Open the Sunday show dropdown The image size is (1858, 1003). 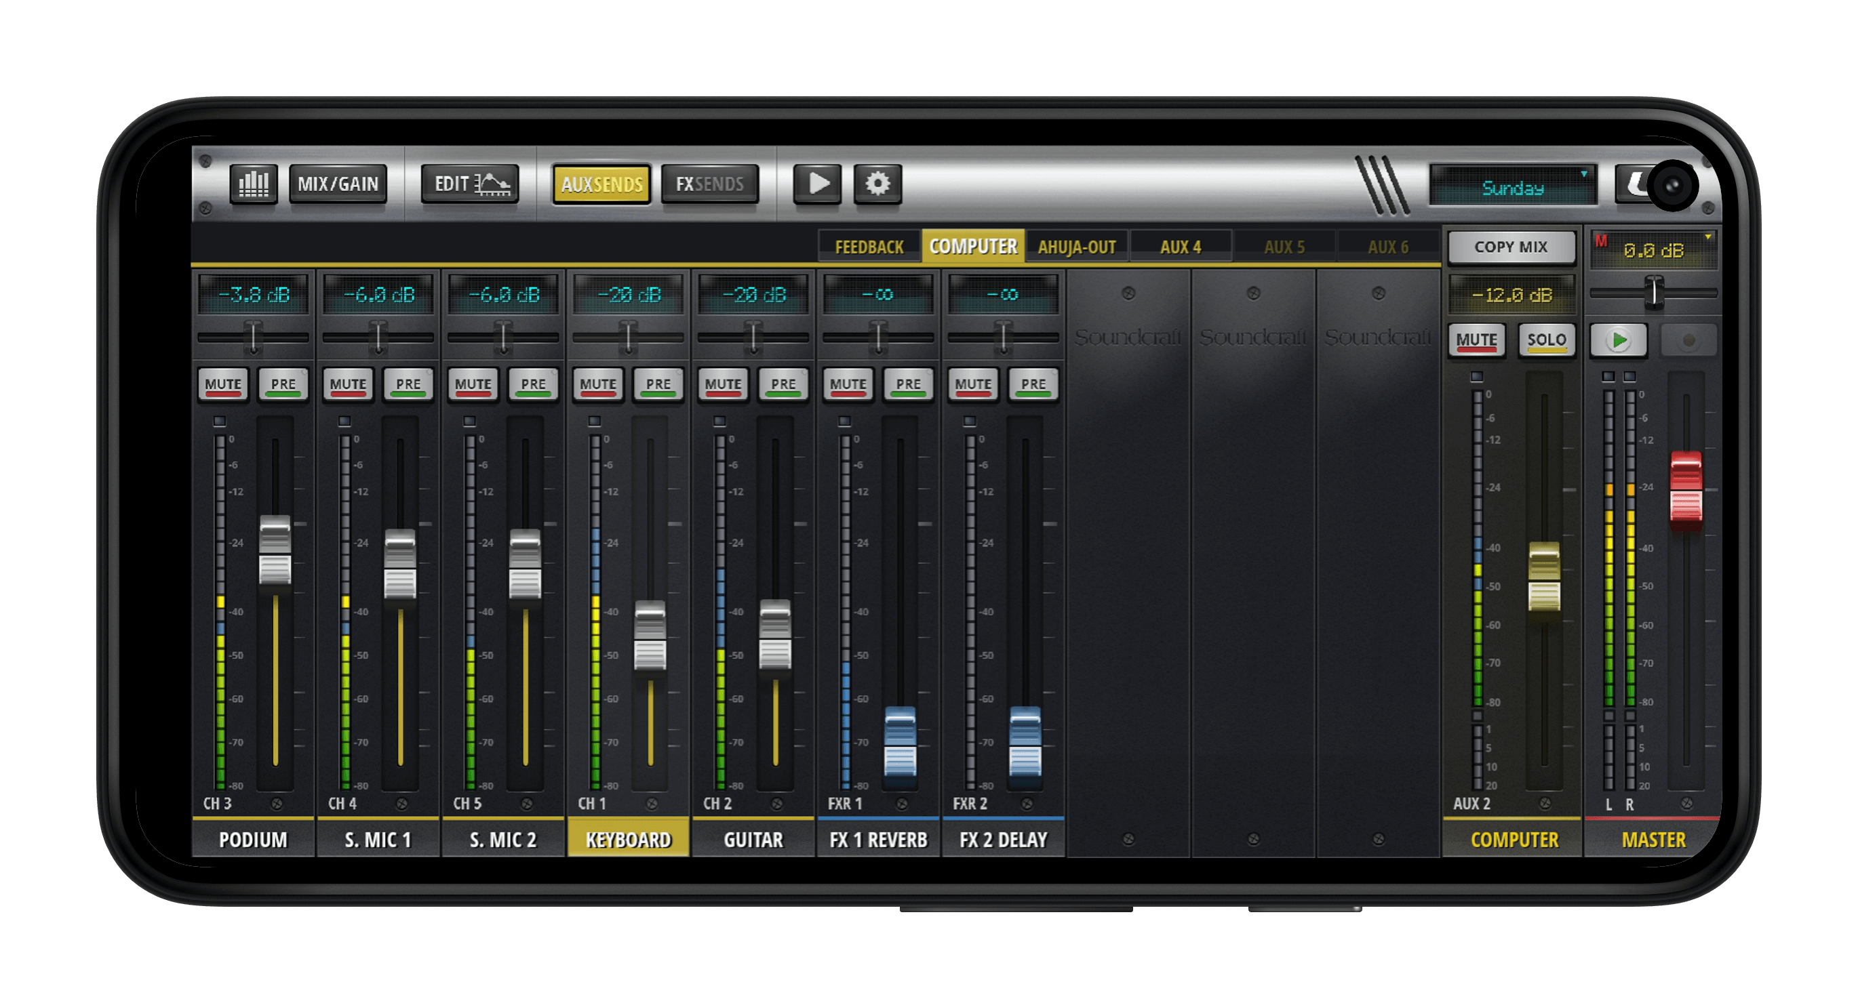1513,188
